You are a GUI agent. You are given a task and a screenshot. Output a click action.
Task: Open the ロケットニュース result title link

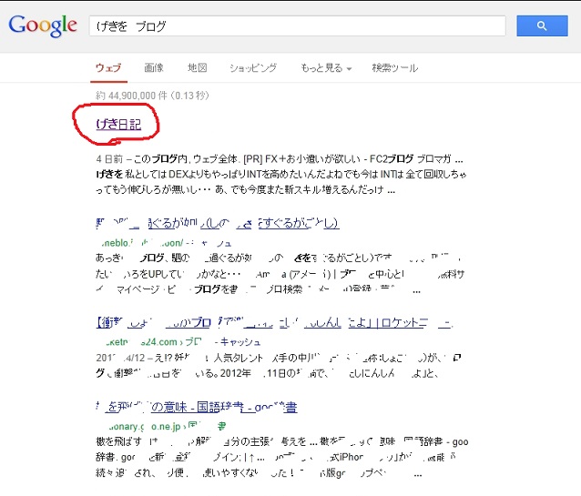[x=274, y=322]
